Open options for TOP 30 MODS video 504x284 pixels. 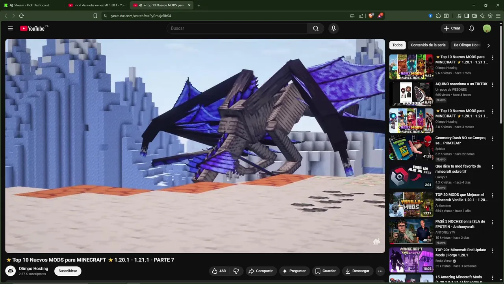click(493, 195)
